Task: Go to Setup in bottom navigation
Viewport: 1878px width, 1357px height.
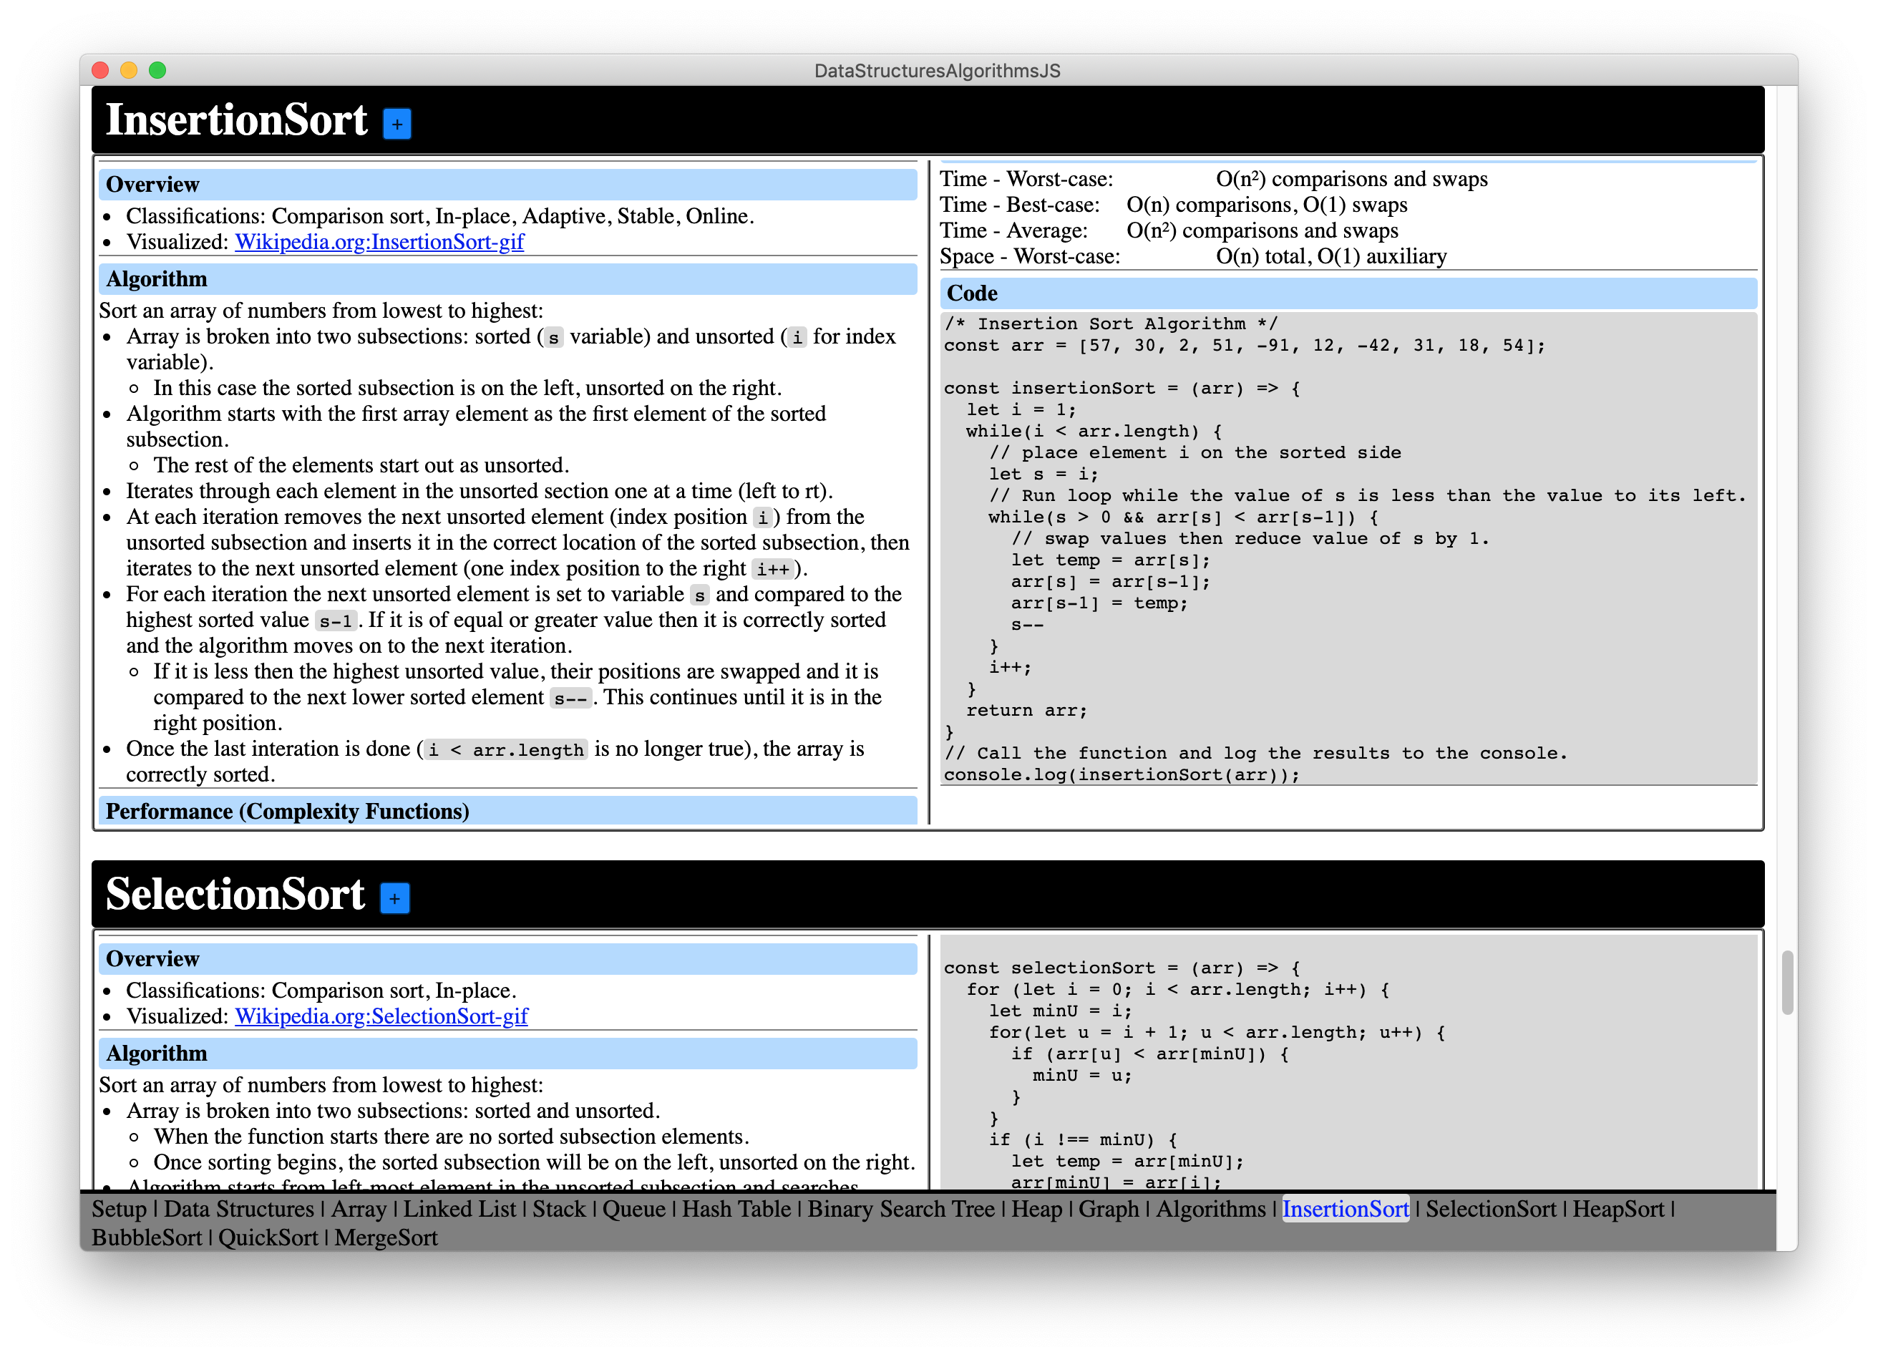Action: [118, 1209]
